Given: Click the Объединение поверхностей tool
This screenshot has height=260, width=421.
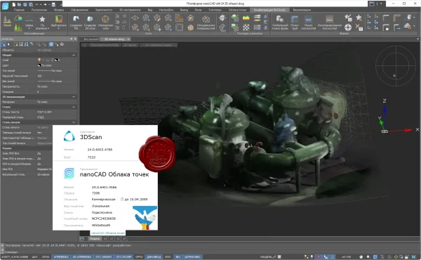Looking at the screenshot, I should point(206,22).
